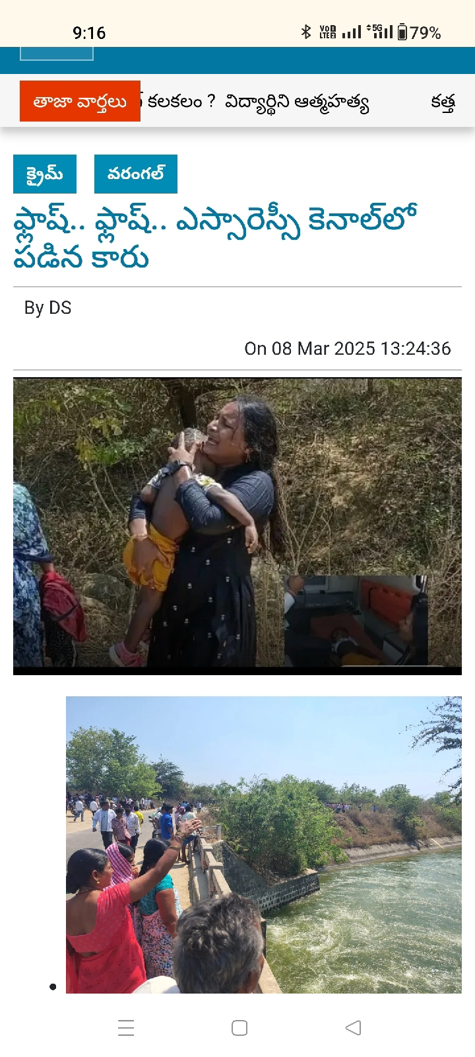
Task: Tap the battery 79% indicator
Action: [420, 32]
